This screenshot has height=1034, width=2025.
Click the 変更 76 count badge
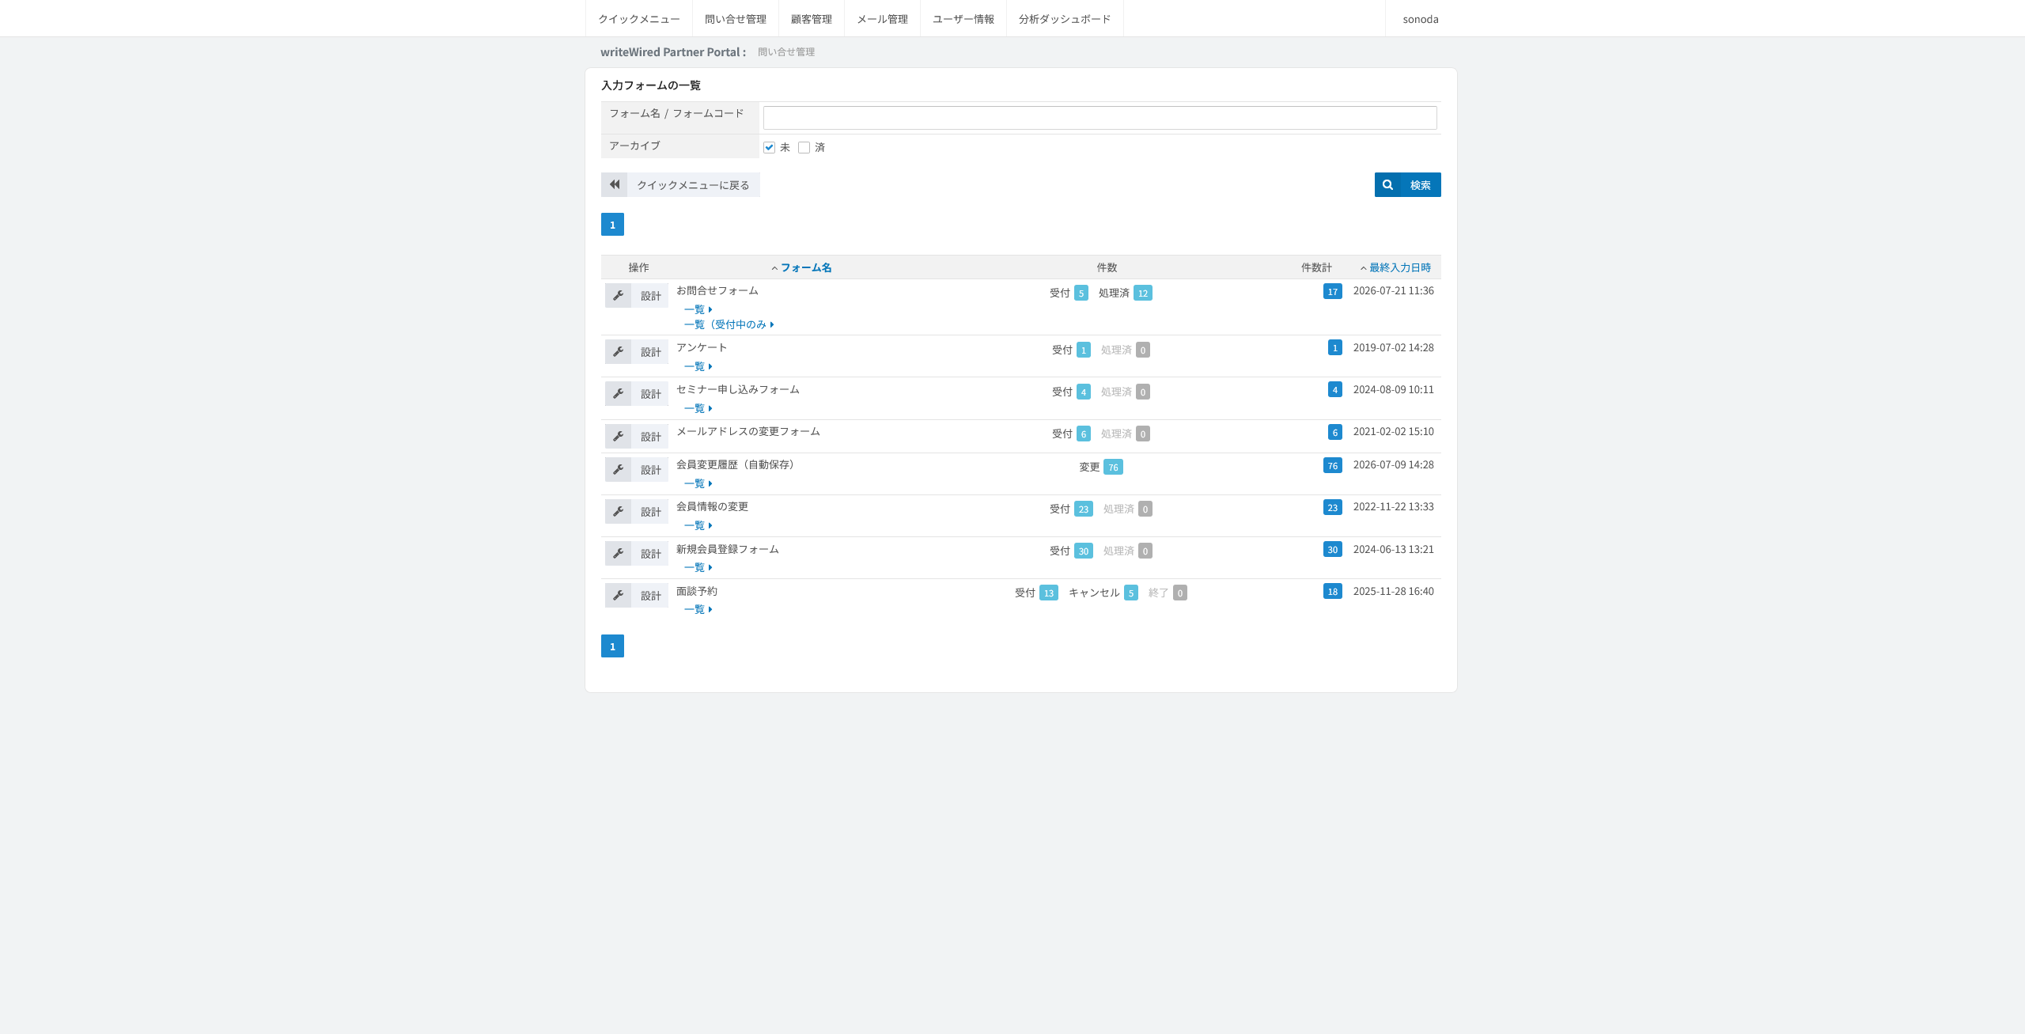pos(1113,468)
